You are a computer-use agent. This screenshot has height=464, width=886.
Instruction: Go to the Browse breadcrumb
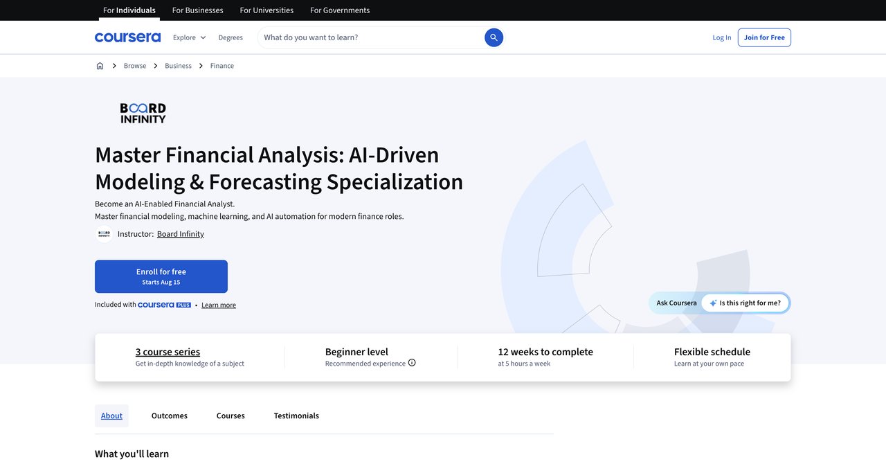click(x=135, y=66)
